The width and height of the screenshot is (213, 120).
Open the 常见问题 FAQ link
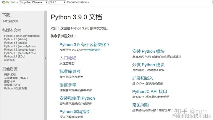pos(141,105)
